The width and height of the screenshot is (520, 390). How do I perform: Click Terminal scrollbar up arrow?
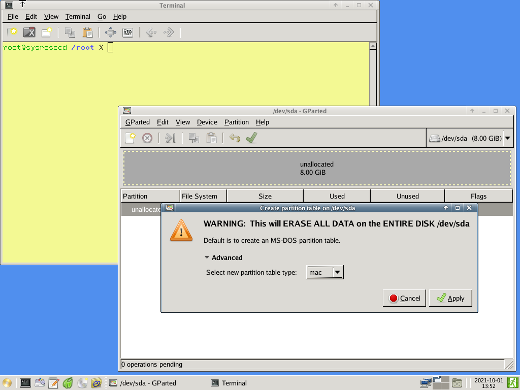point(373,46)
